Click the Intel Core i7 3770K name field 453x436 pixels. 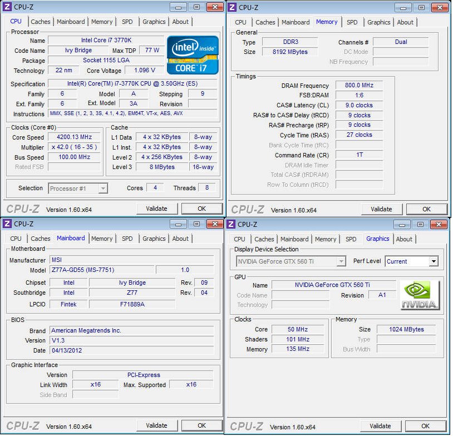pyautogui.click(x=106, y=41)
